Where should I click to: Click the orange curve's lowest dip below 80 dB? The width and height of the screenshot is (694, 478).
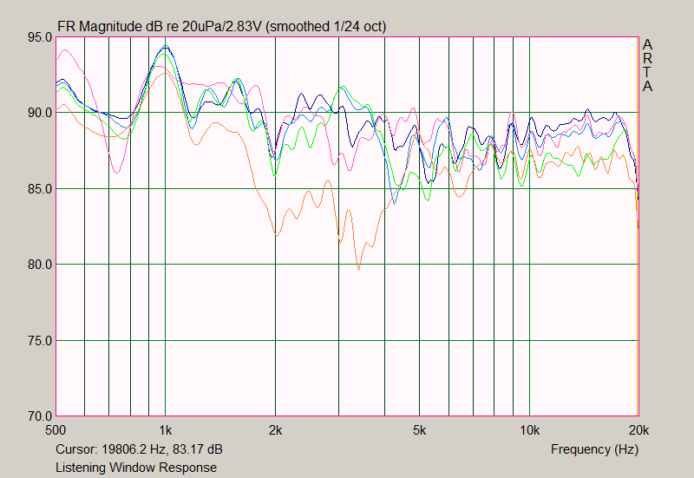358,269
